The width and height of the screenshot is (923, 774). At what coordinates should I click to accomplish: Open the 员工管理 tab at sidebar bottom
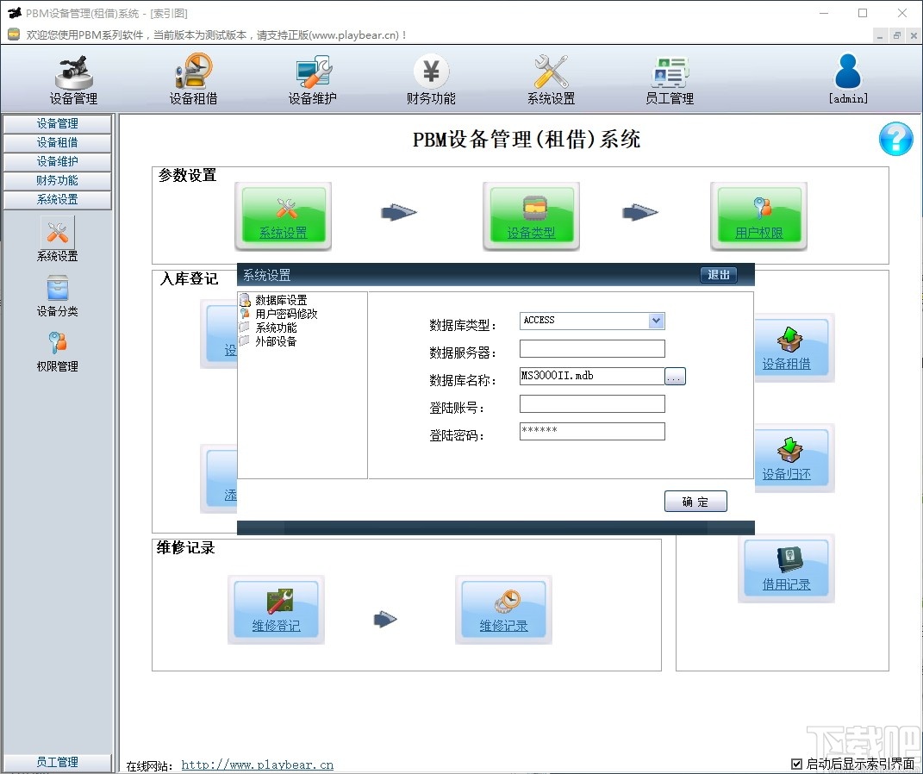coord(57,762)
